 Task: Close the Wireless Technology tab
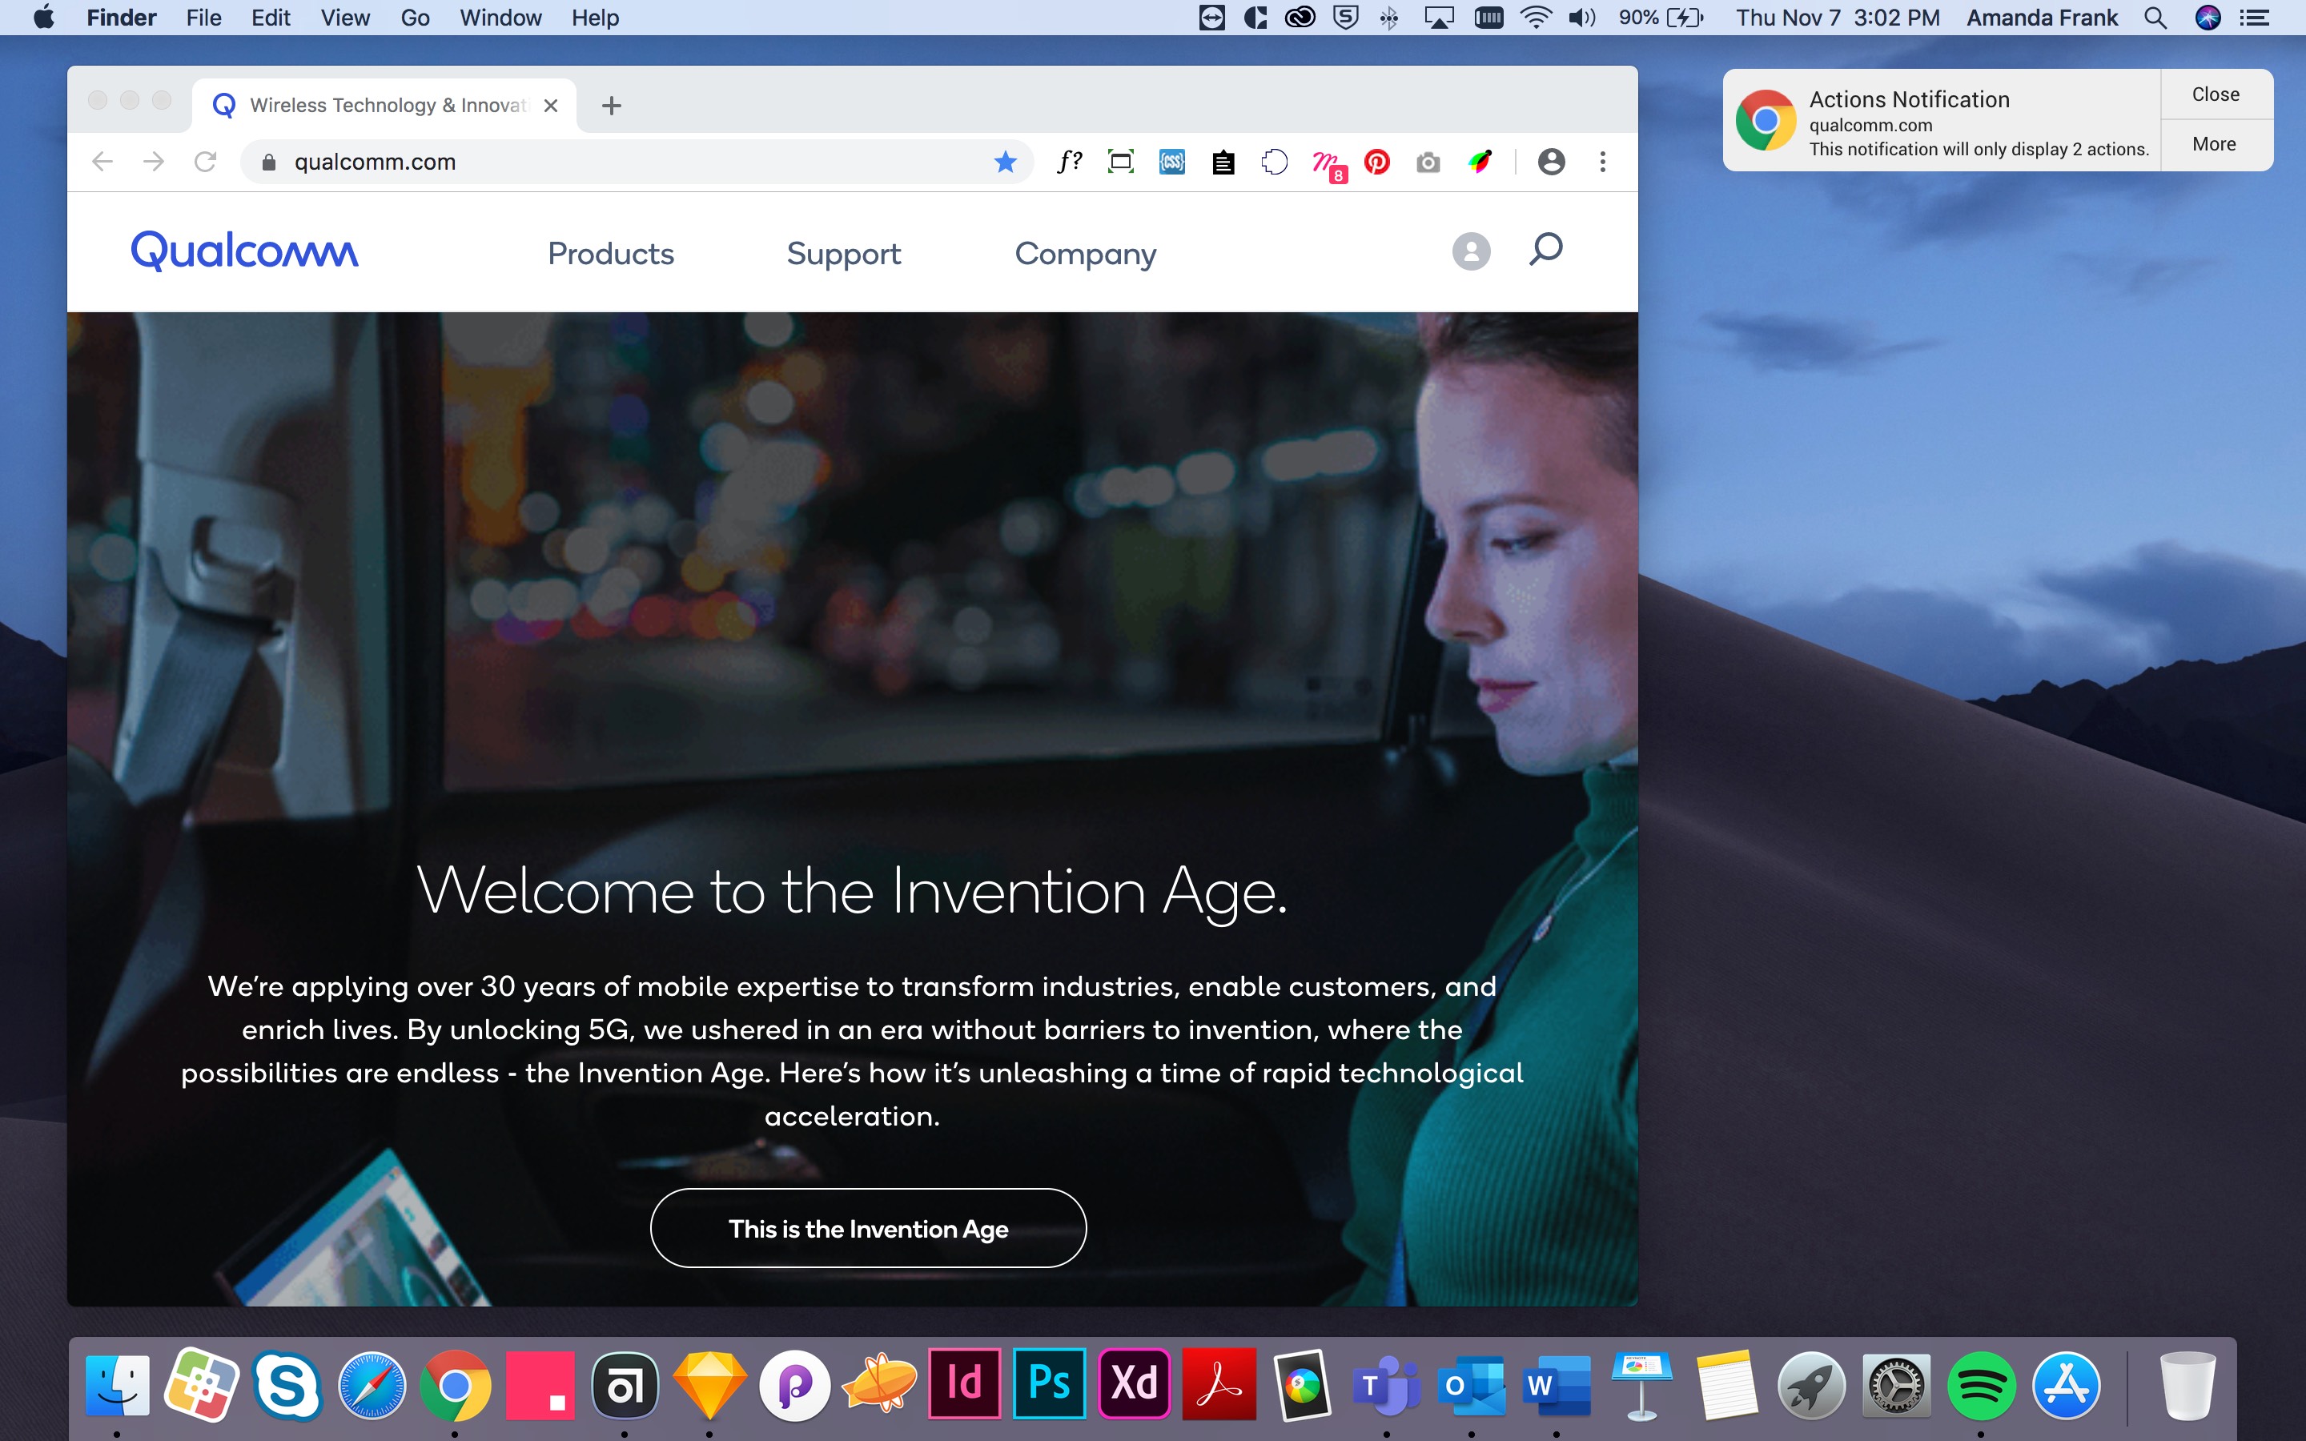pyautogui.click(x=551, y=106)
